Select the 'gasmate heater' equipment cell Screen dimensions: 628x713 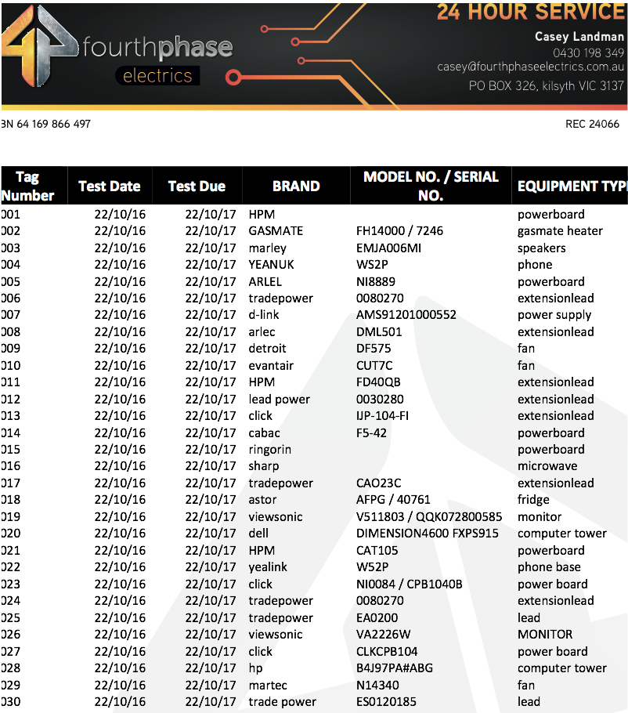pos(560,231)
